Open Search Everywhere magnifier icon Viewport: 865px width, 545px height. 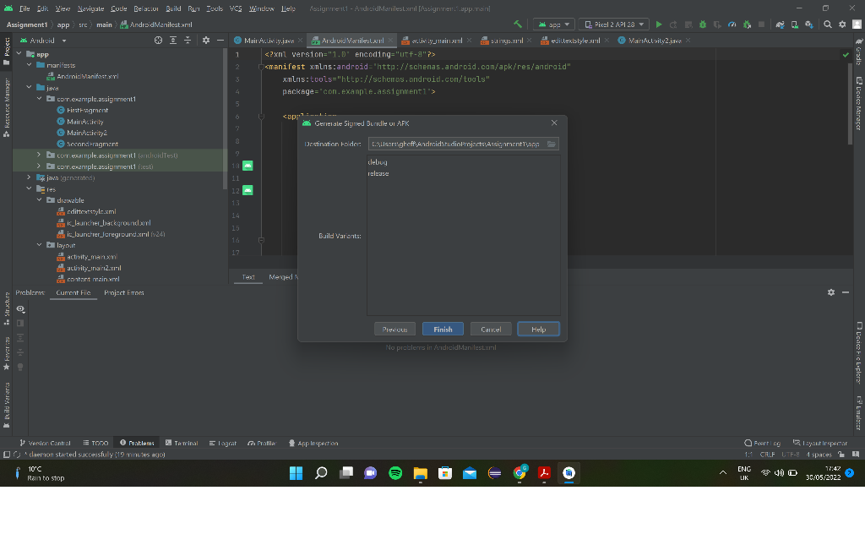point(828,25)
